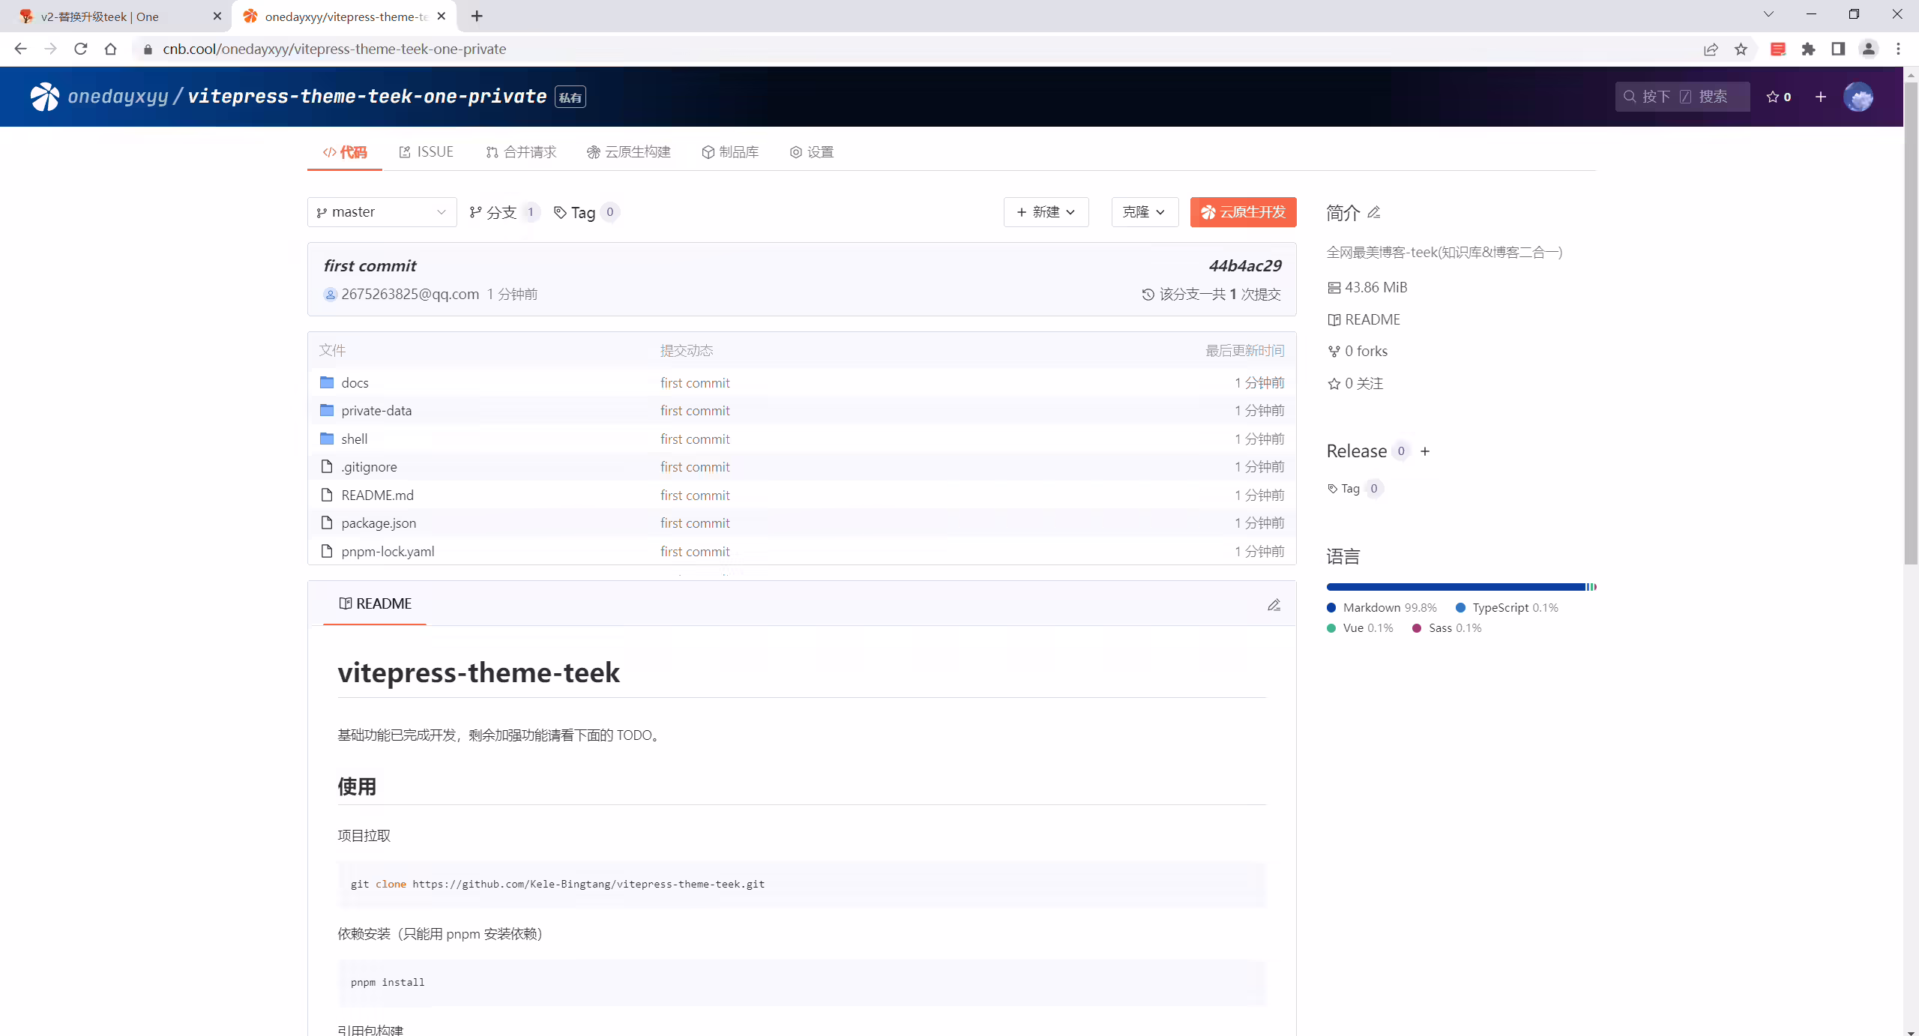Click the README.md file icon
The width and height of the screenshot is (1919, 1036).
[x=327, y=495]
